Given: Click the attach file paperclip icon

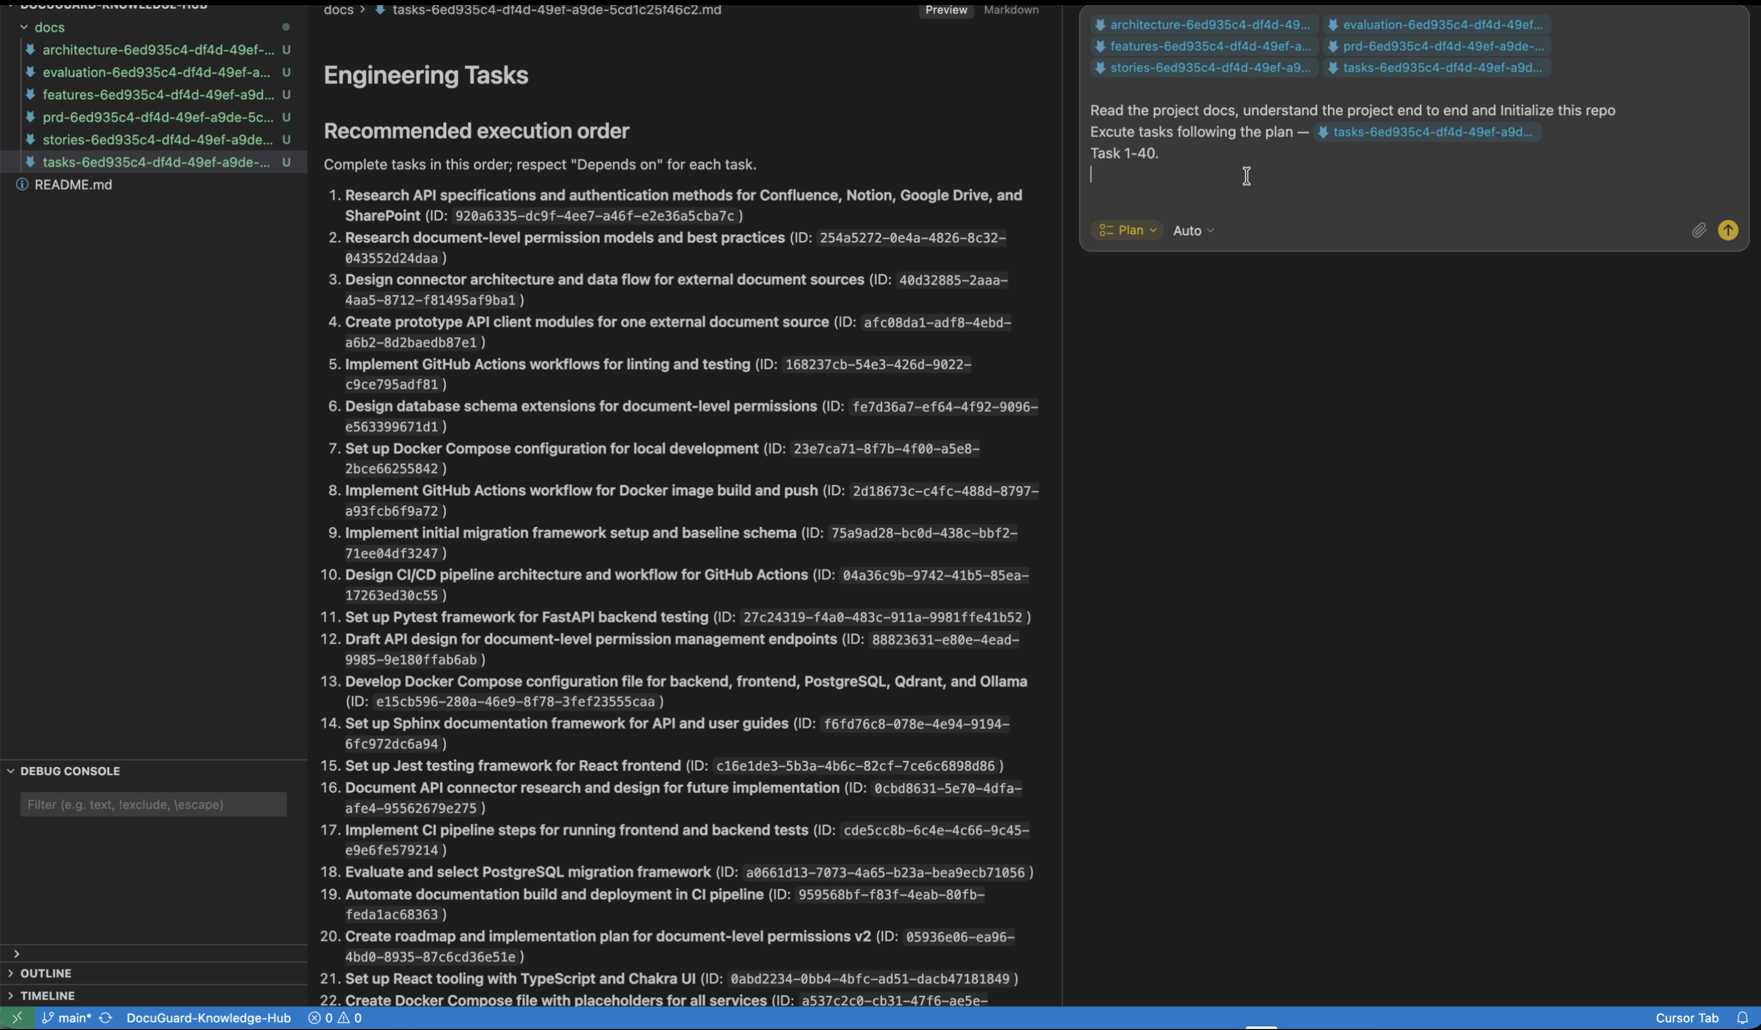Looking at the screenshot, I should [1699, 230].
